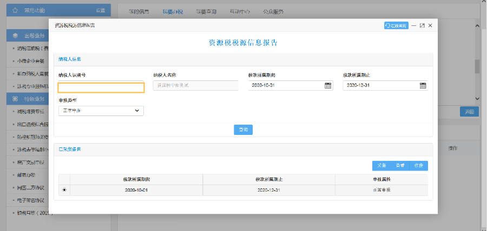
Task: Click the 税款所属期起 date field
Action: point(286,85)
